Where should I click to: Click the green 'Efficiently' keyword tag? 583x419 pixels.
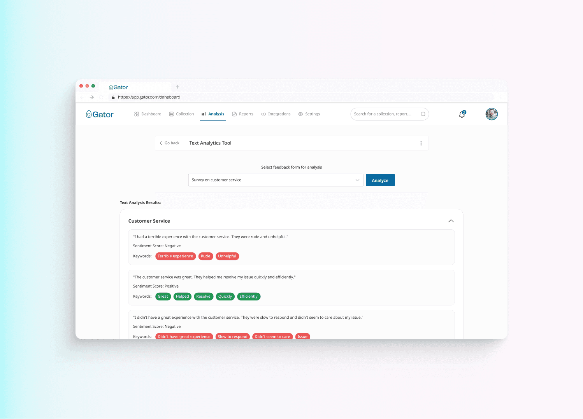point(249,296)
